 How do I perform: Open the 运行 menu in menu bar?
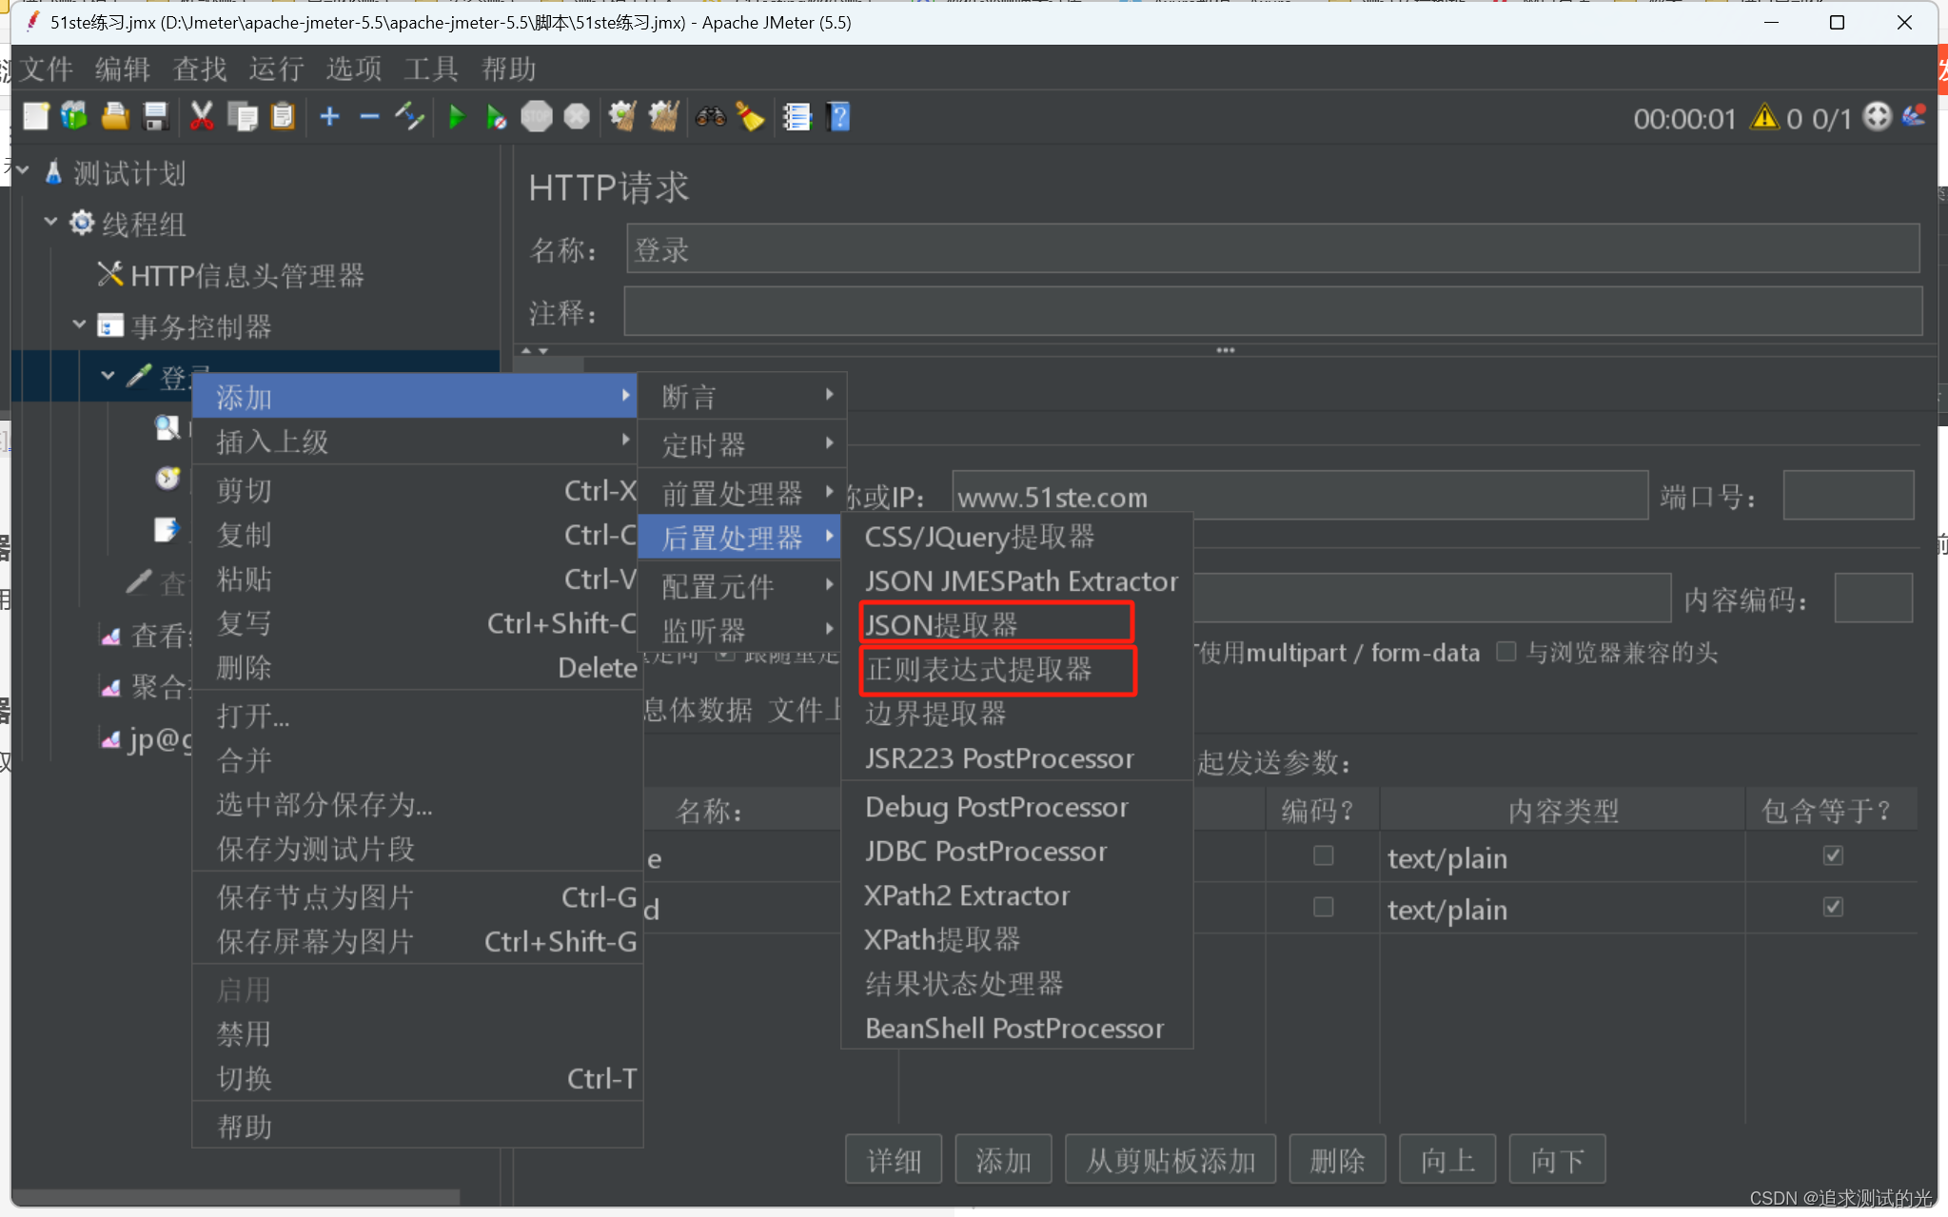tap(276, 69)
